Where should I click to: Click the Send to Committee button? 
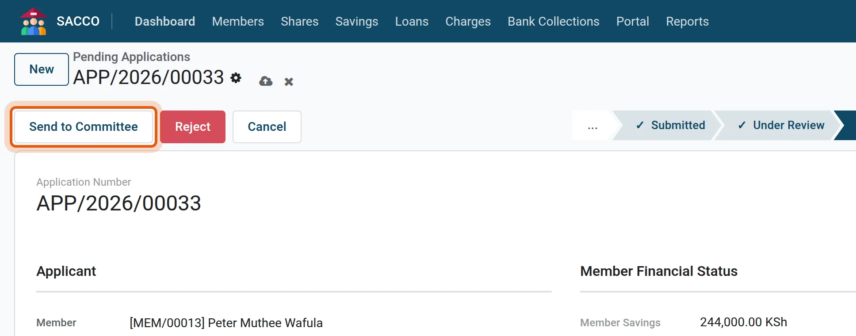click(x=84, y=127)
